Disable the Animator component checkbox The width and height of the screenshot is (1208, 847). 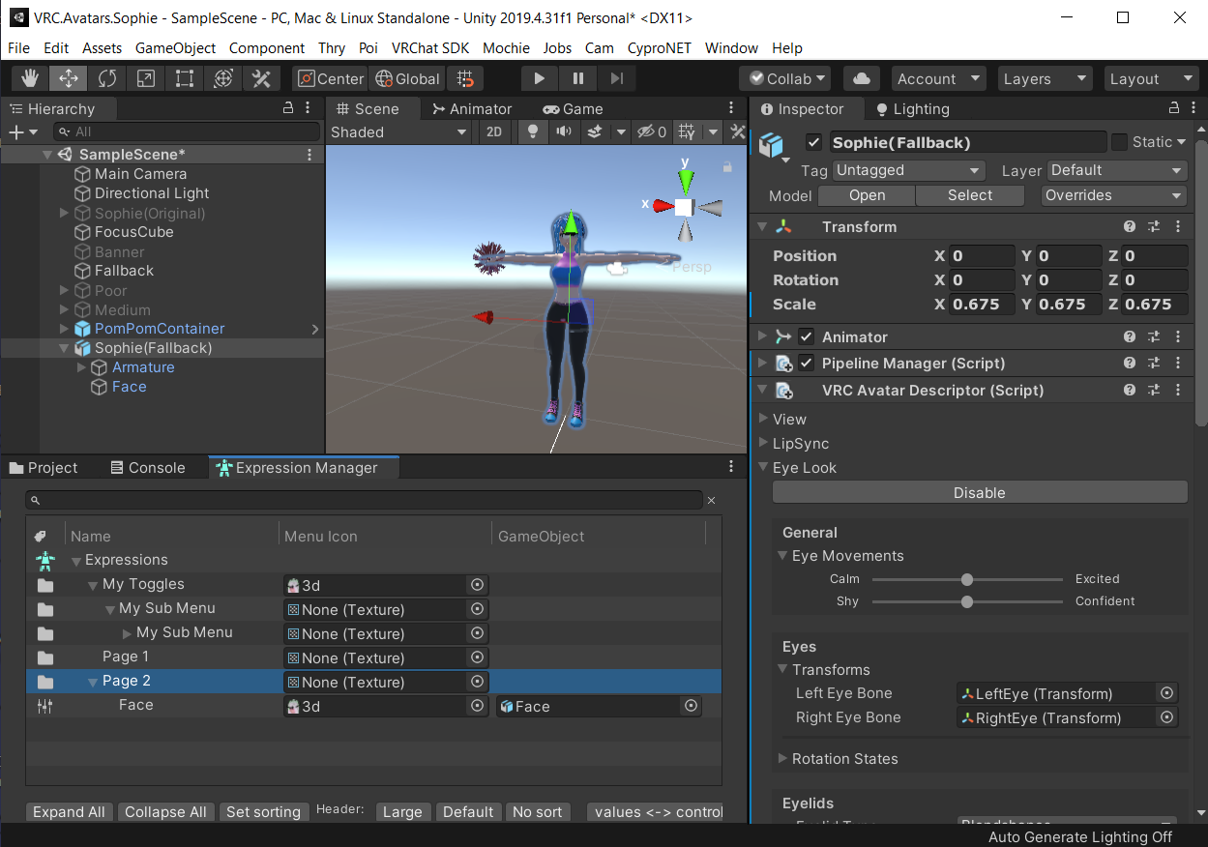coord(808,336)
